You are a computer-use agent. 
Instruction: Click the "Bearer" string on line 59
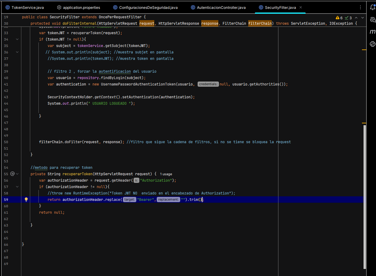tap(146, 199)
